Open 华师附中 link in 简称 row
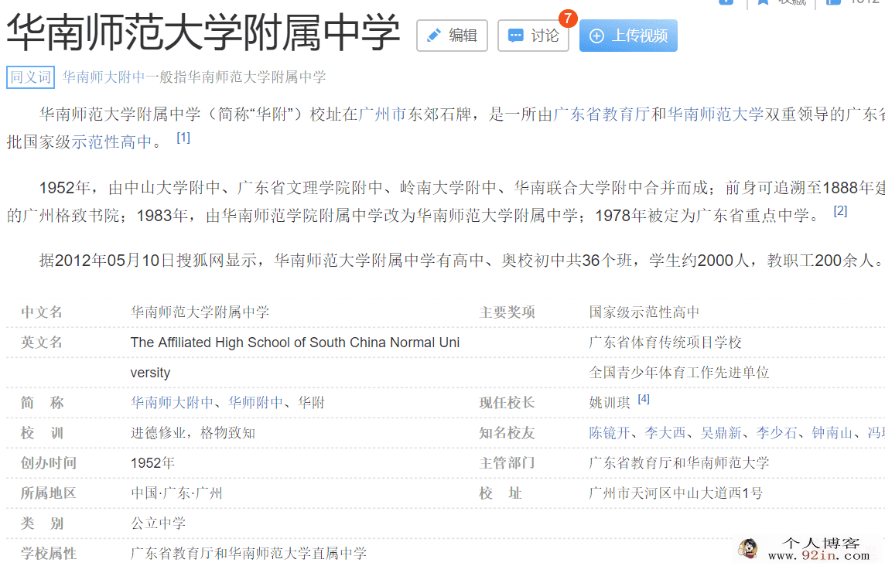Viewport: 885px width, 566px height. (256, 402)
